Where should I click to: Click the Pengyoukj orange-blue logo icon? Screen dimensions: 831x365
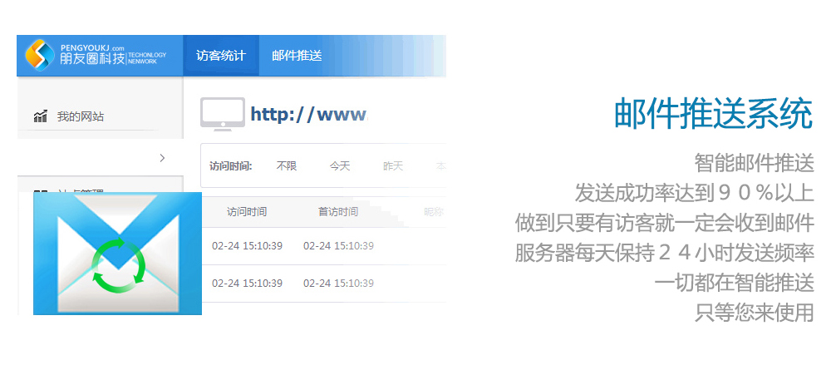[x=40, y=55]
